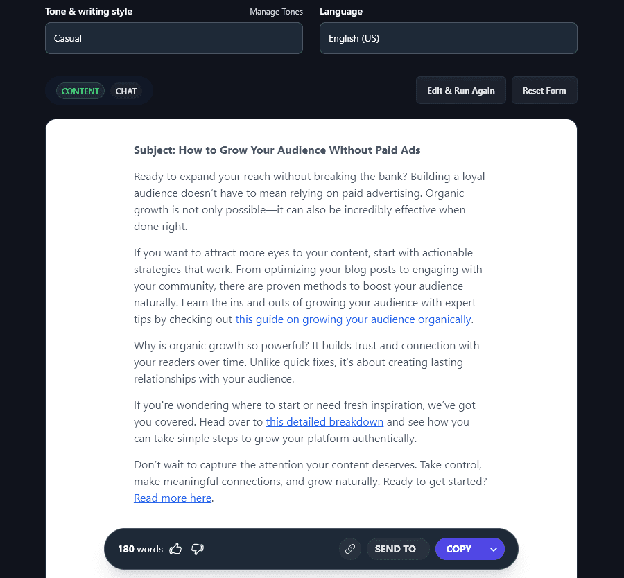
Task: Switch to the CHAT tab
Action: pos(125,91)
